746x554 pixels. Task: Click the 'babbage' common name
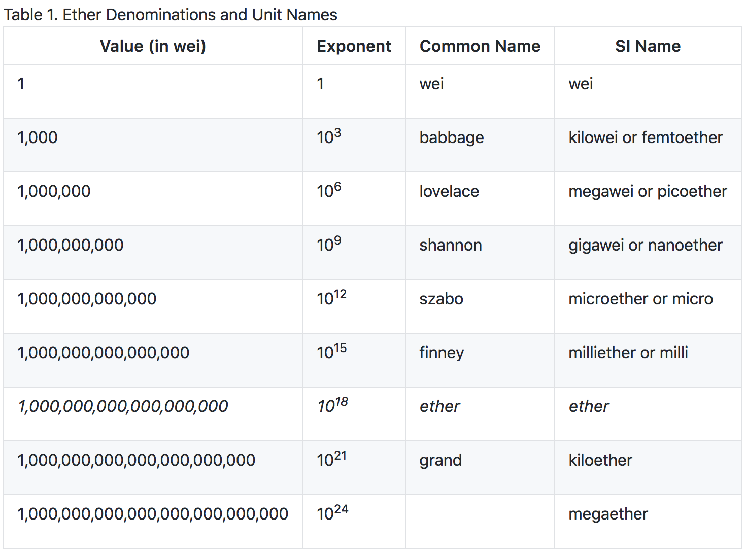click(452, 138)
